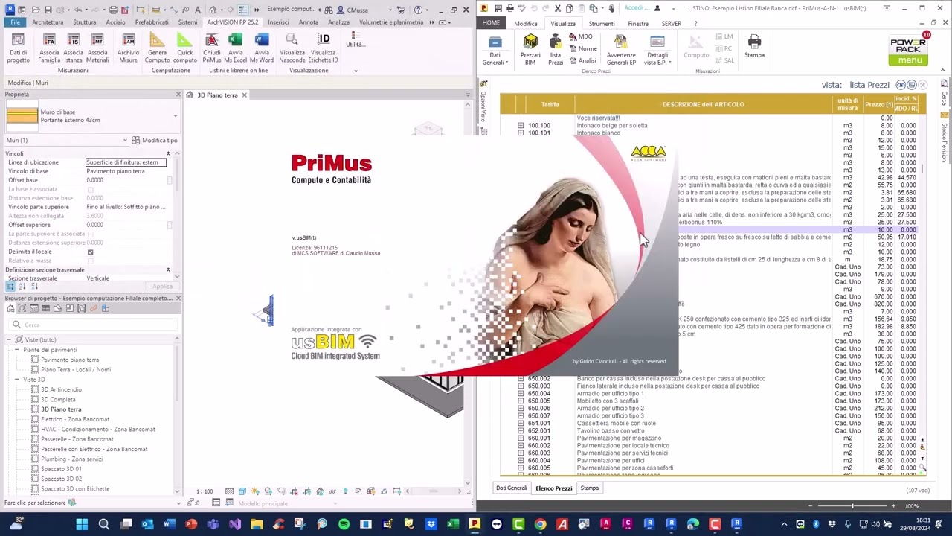Toggle checkbox for Plumbing - Zona servizi
Viewport: 952px width, 536px height.
pos(35,459)
